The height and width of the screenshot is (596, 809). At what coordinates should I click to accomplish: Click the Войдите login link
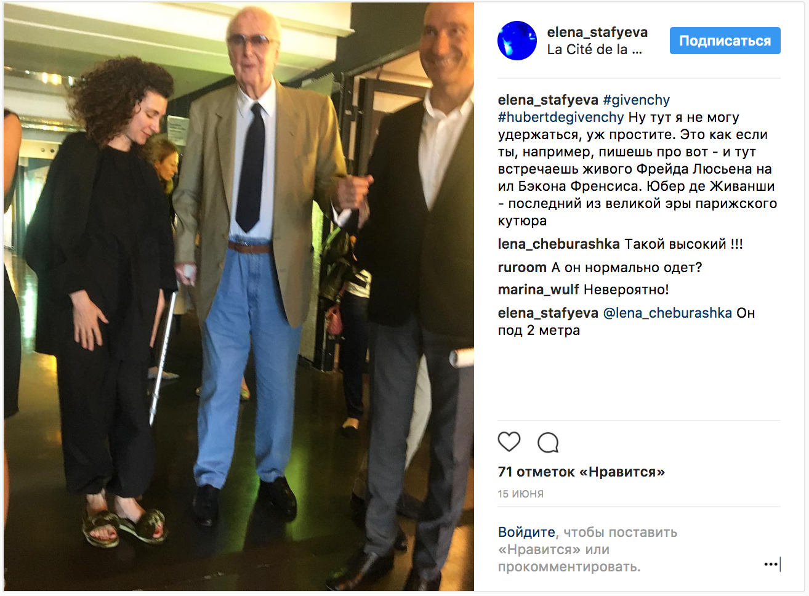526,532
